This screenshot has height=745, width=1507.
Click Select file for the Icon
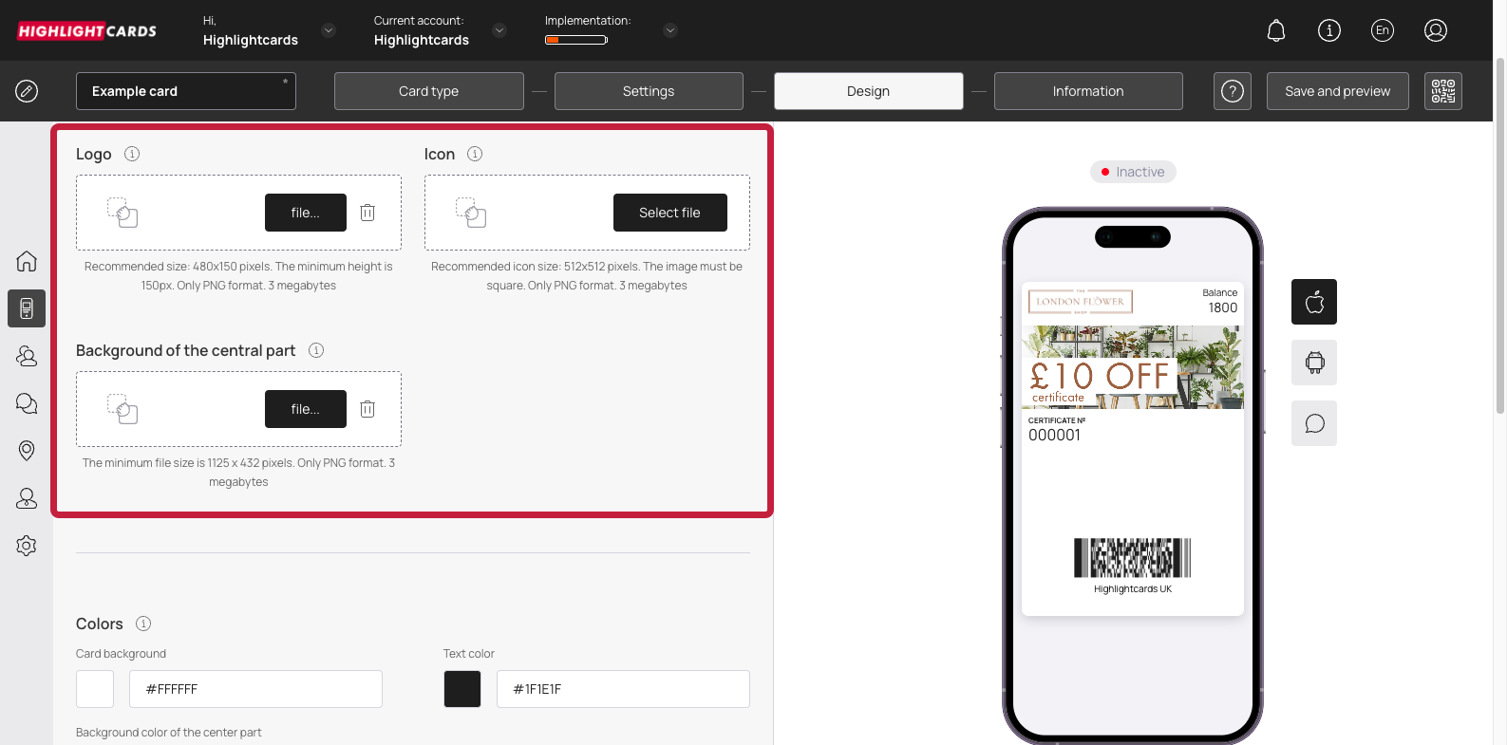[x=669, y=213]
